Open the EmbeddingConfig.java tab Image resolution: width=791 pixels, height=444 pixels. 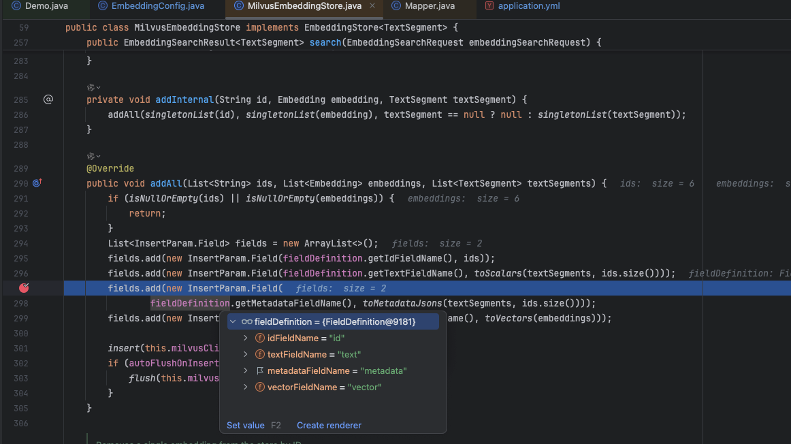point(151,6)
